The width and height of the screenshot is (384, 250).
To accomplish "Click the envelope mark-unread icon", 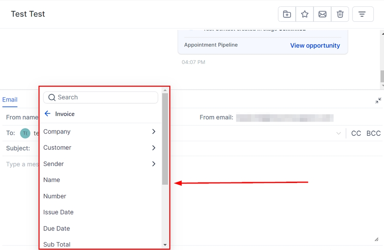I will click(323, 14).
